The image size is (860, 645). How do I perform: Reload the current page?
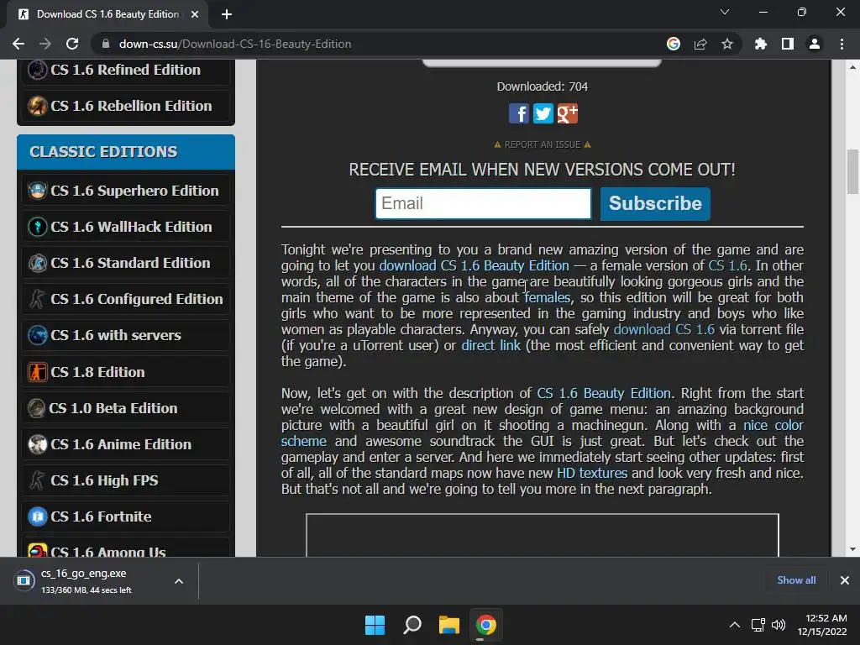click(72, 44)
